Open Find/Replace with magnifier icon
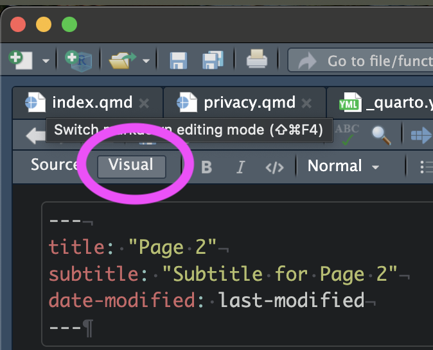This screenshot has width=433, height=350. (381, 134)
